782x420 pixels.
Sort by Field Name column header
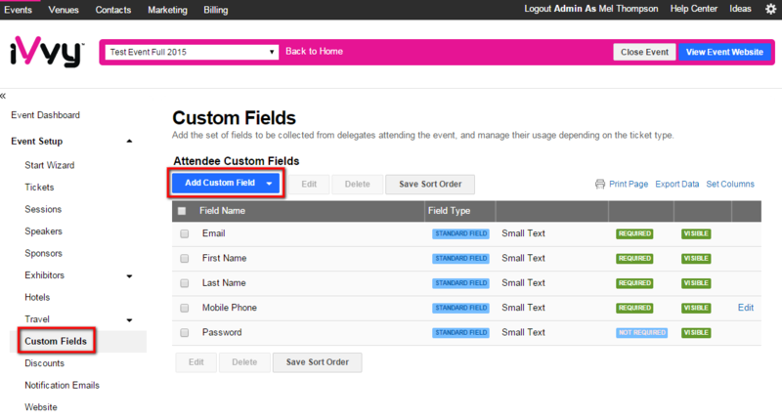pos(222,211)
